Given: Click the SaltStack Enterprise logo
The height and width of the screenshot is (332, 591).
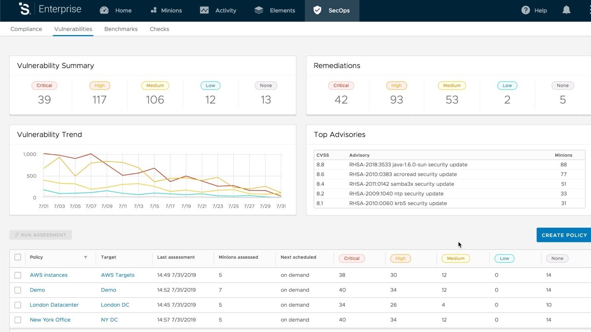Looking at the screenshot, I should [x=24, y=9].
